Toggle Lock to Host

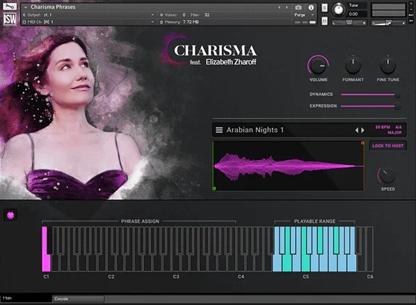point(388,146)
